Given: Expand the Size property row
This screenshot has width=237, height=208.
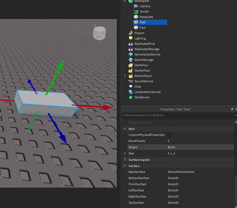Looking at the screenshot, I should coord(125,153).
